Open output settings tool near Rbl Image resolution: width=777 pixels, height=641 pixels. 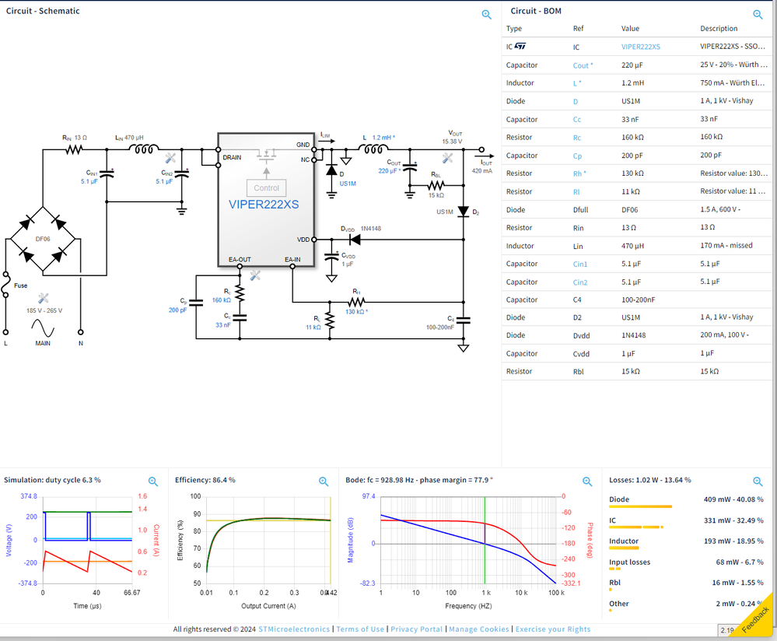[447, 158]
